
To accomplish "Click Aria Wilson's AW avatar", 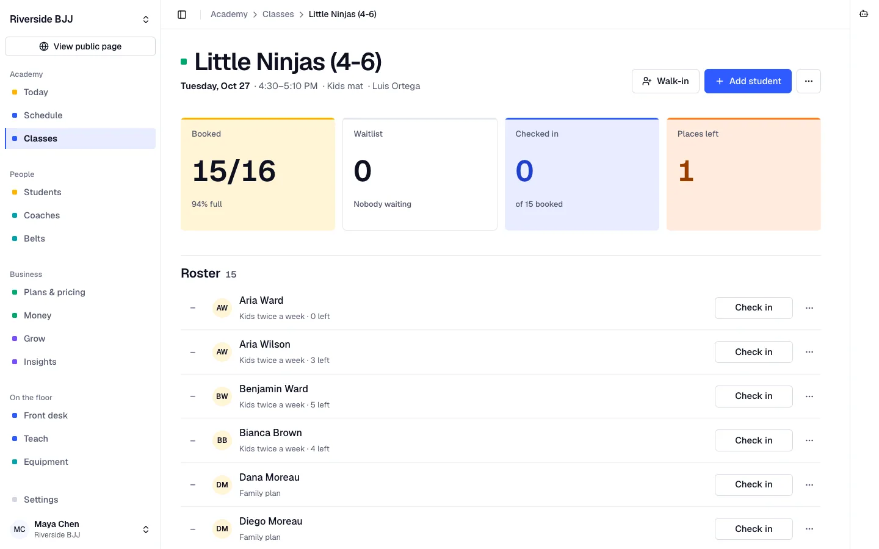I will [x=222, y=352].
